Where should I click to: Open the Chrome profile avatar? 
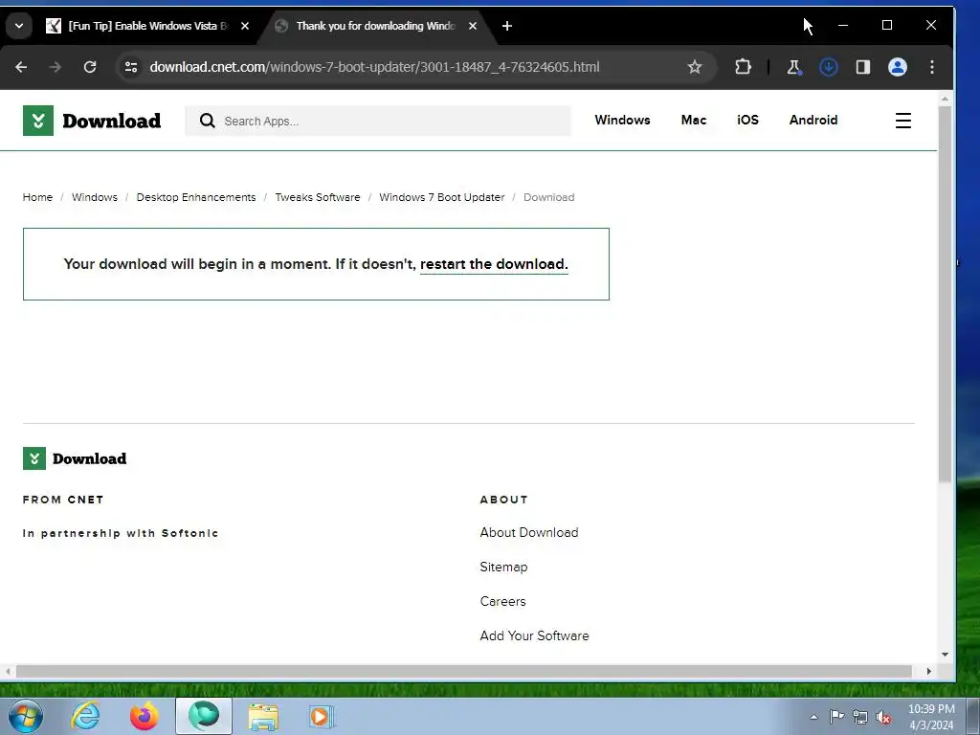(898, 67)
